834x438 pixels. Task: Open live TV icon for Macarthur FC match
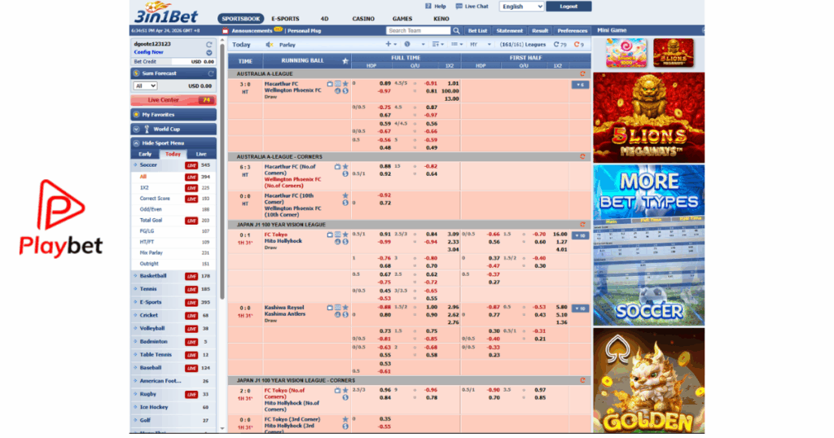click(x=330, y=84)
